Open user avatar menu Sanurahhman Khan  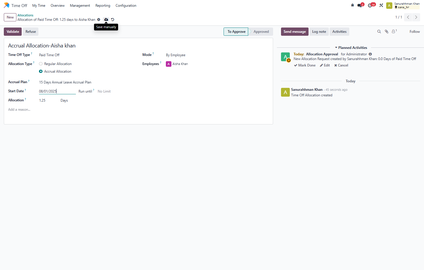coord(403,5)
